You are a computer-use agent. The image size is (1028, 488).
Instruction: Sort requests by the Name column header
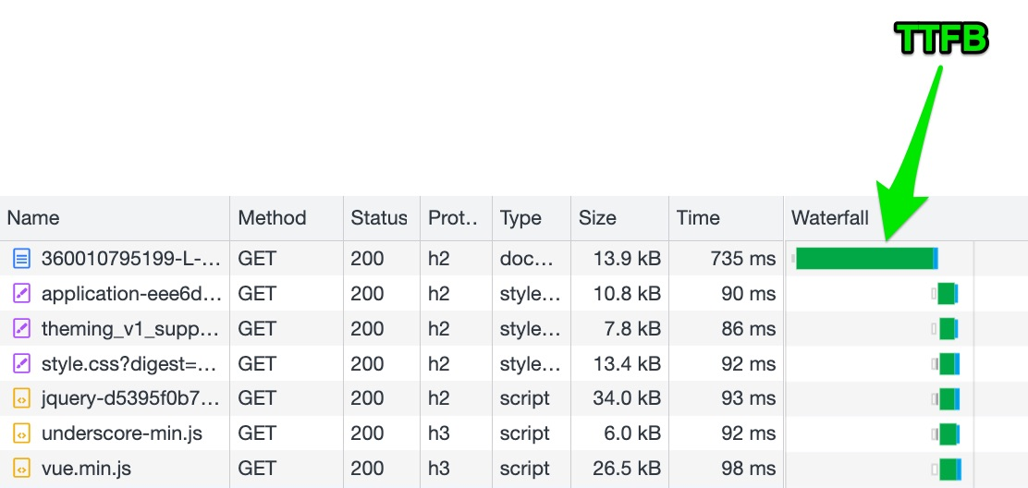point(33,218)
